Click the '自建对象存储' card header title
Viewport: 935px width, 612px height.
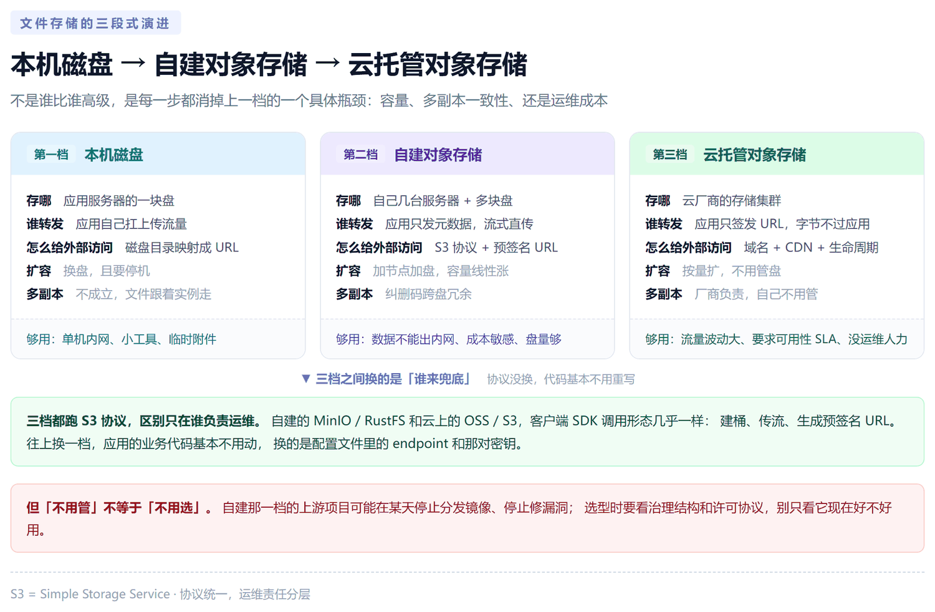coord(438,155)
